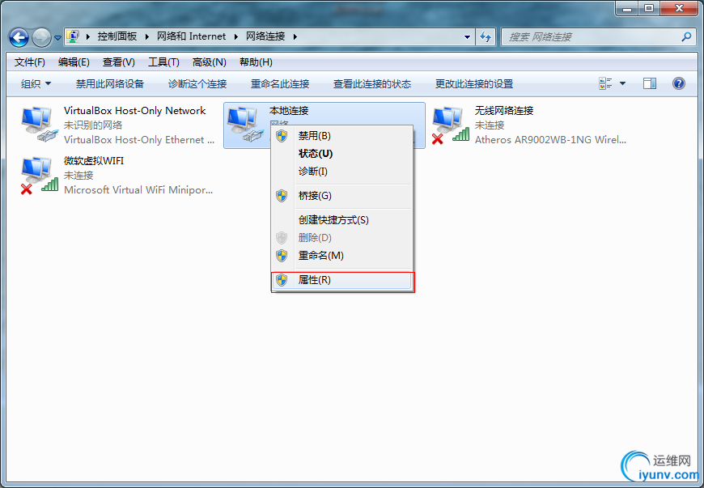Click the change view icon
Image resolution: width=704 pixels, height=488 pixels.
(605, 83)
